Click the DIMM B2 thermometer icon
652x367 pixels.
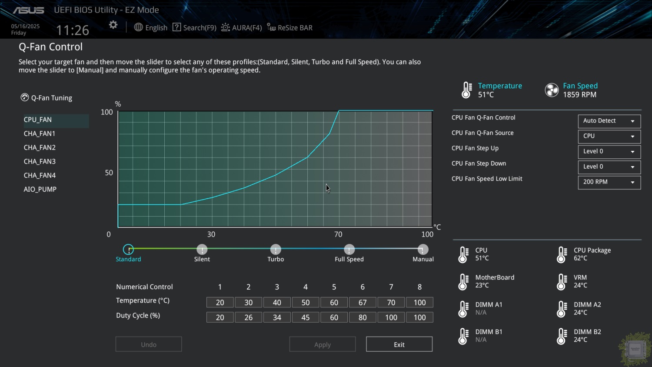coord(562,336)
